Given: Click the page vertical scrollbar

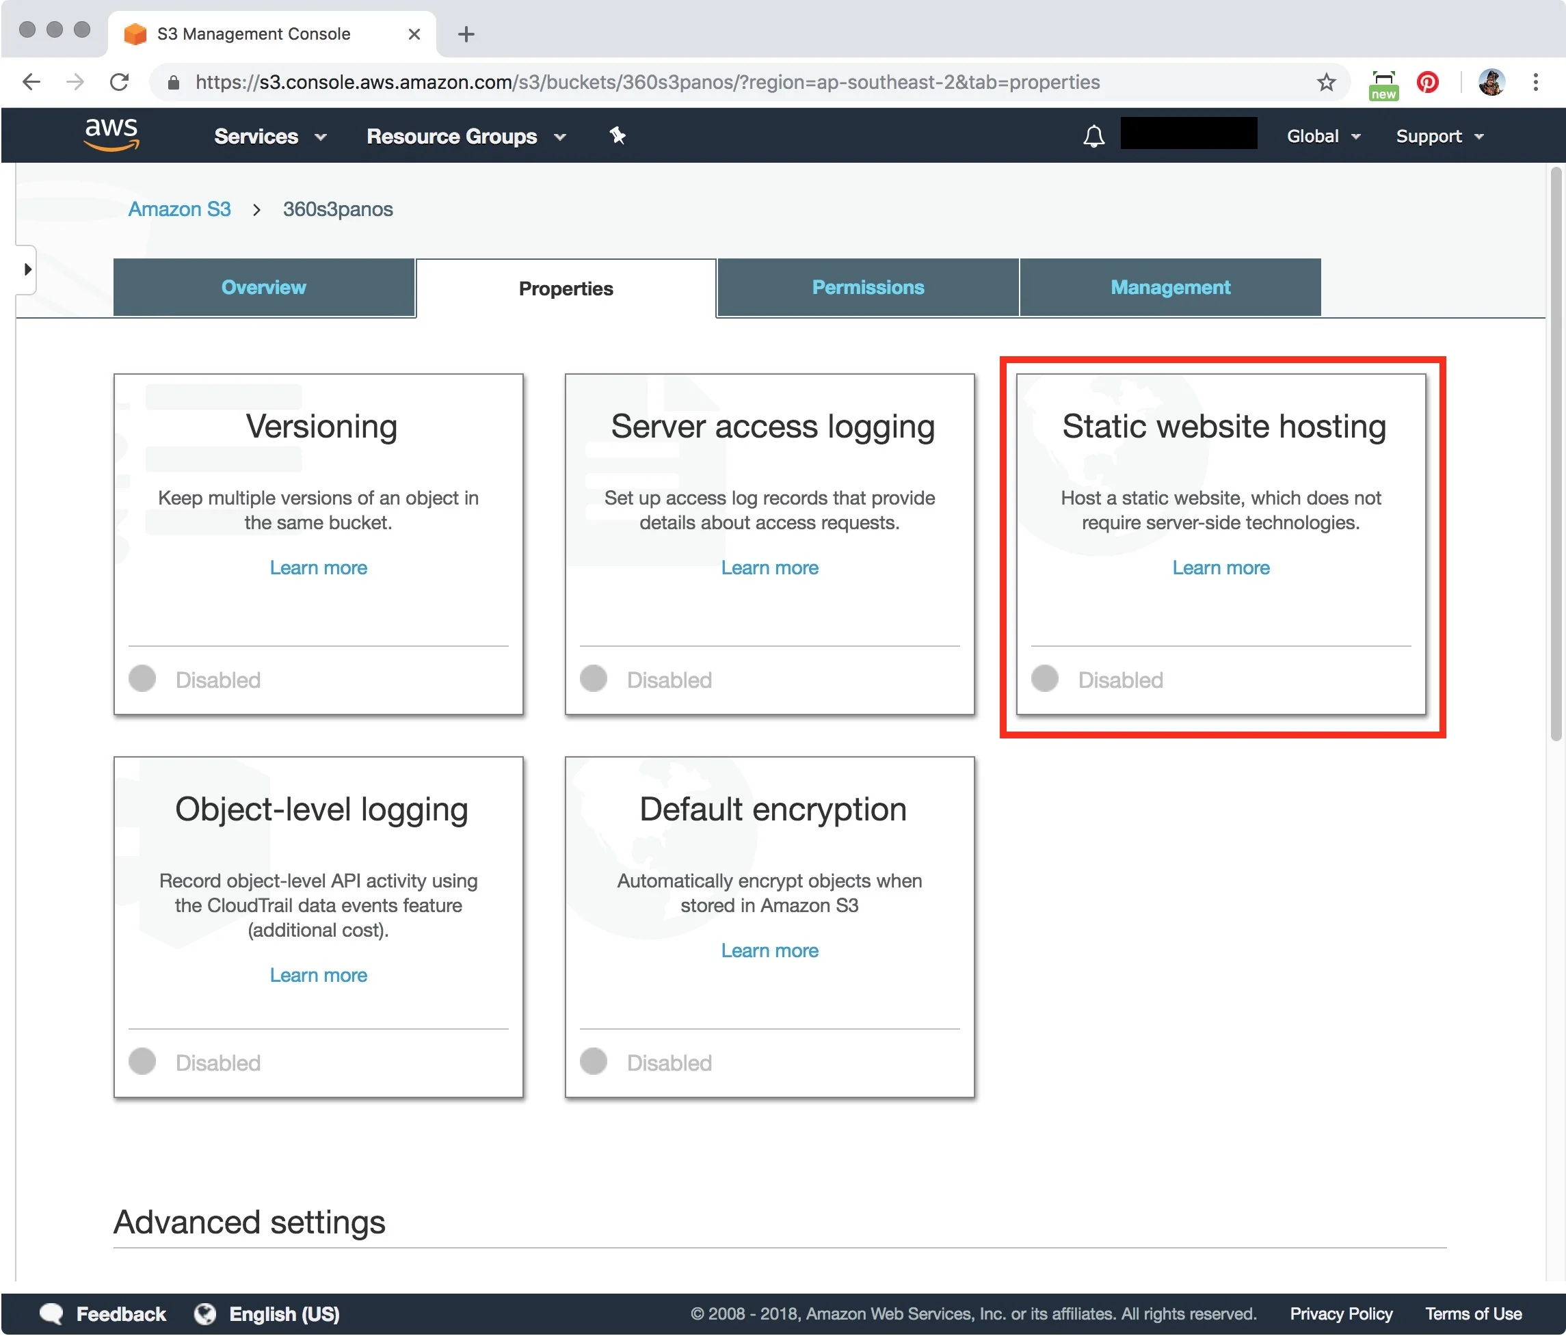Looking at the screenshot, I should tap(1556, 453).
